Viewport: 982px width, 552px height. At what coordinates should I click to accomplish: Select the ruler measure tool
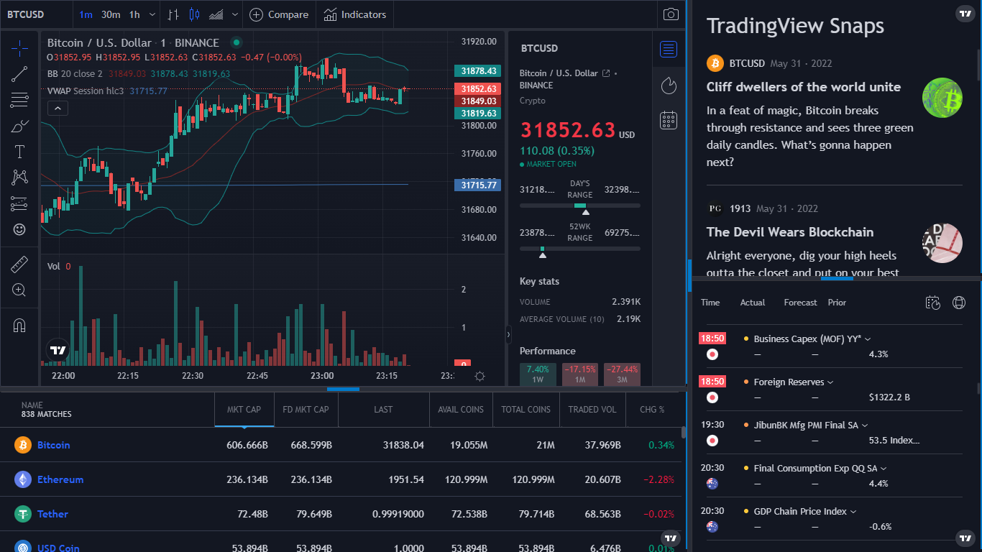[x=19, y=264]
